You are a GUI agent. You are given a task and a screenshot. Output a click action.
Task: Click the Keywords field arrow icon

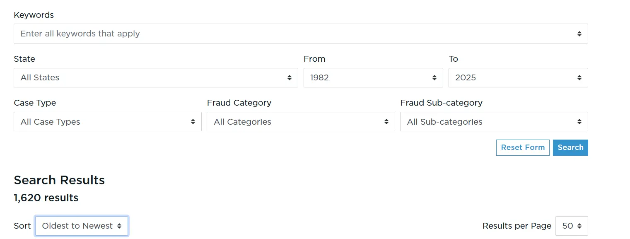579,34
